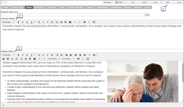Viewport: 184px width, 108px height.
Task: Toggle italic in Detailed Outline toolbar
Action: [23, 55]
